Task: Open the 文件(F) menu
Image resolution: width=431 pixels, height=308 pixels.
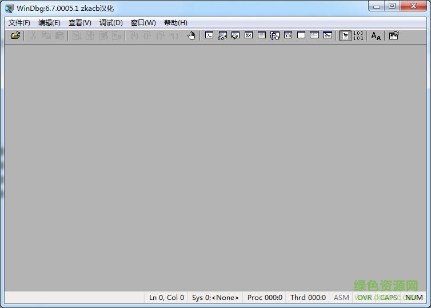Action: pos(19,23)
